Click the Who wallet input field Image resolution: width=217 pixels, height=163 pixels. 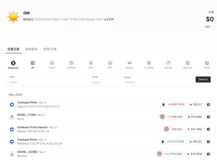coord(49,82)
